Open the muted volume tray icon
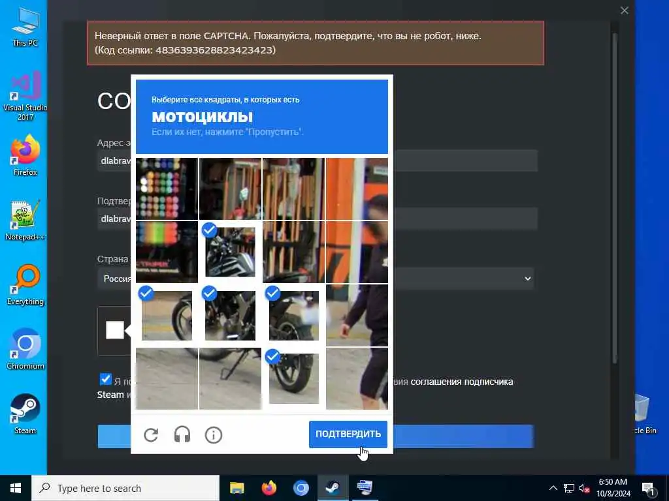 585,488
